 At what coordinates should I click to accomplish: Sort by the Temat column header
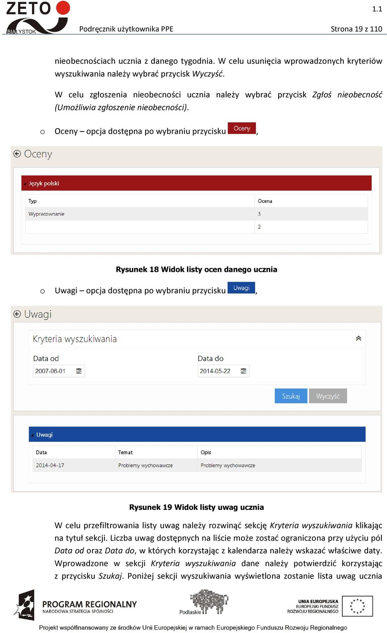(x=125, y=453)
